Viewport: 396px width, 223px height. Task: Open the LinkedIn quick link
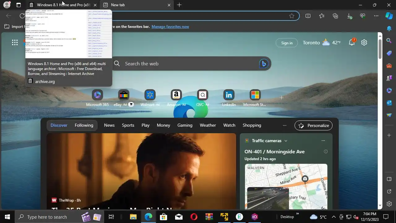[229, 98]
